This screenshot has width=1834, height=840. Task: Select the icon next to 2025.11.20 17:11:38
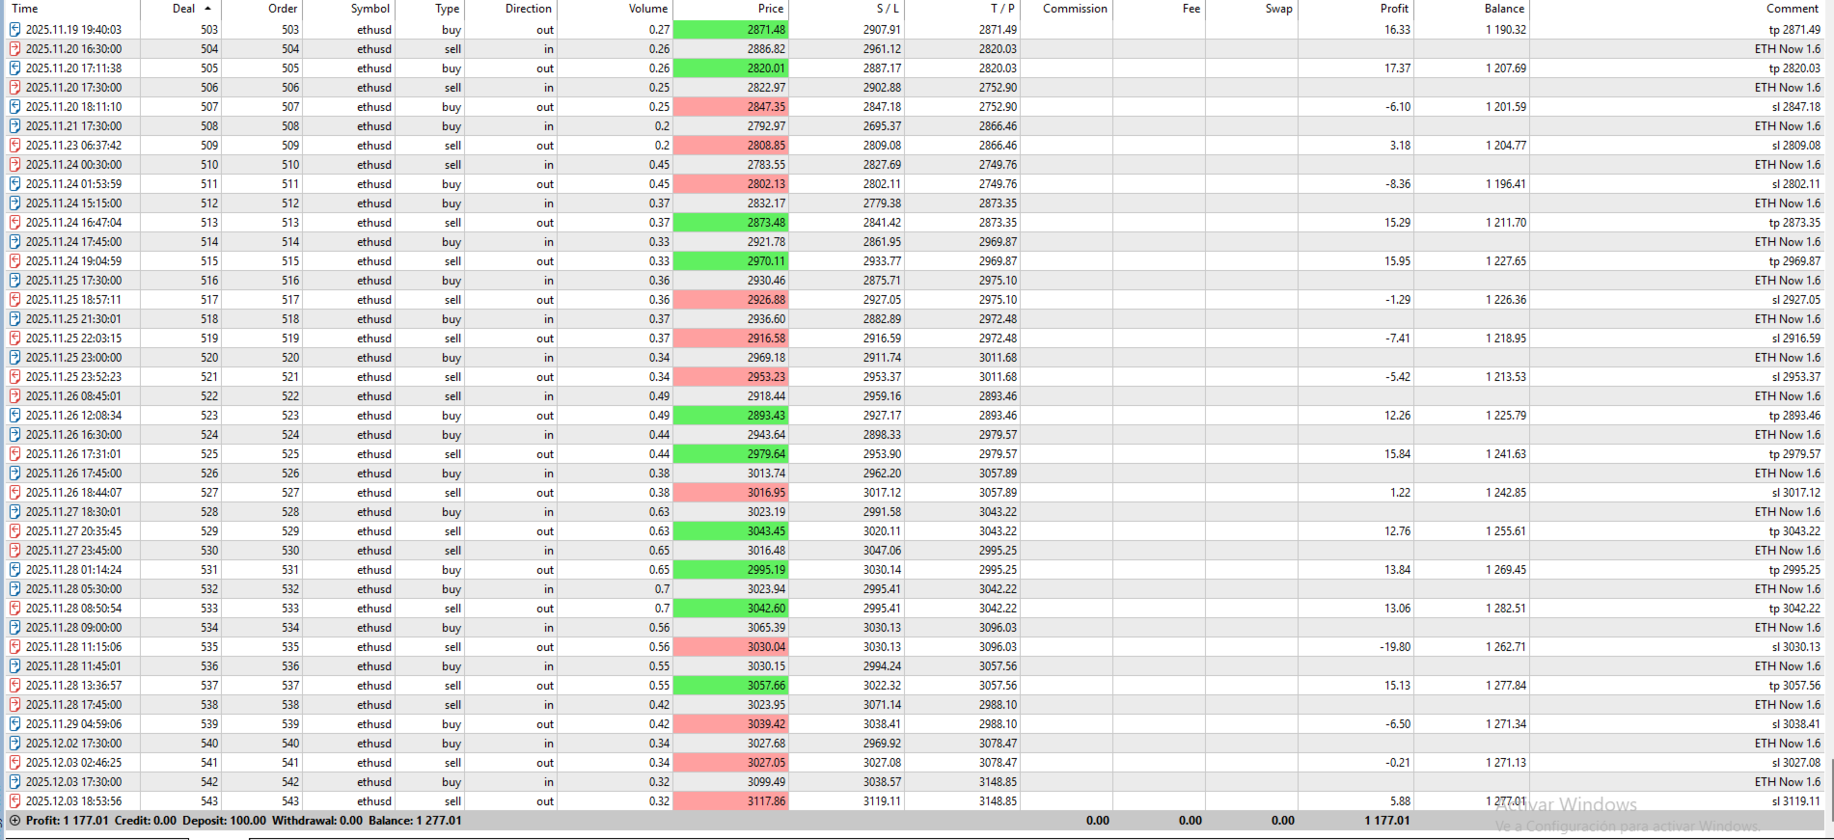(14, 68)
